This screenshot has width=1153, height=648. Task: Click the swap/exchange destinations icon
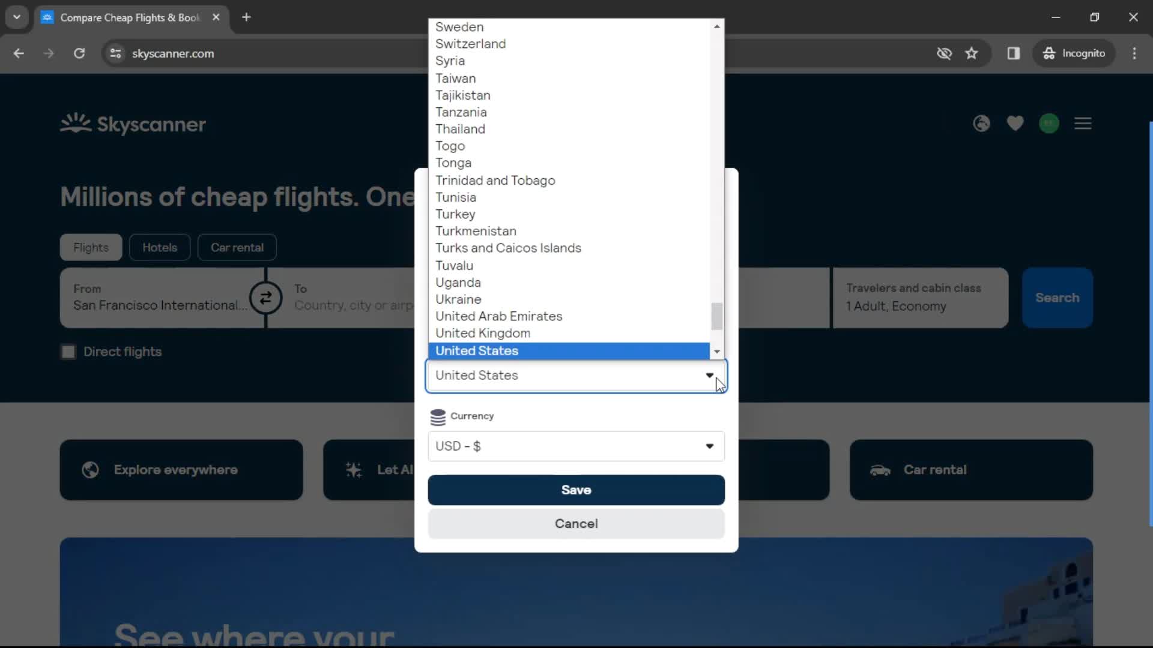pos(266,298)
